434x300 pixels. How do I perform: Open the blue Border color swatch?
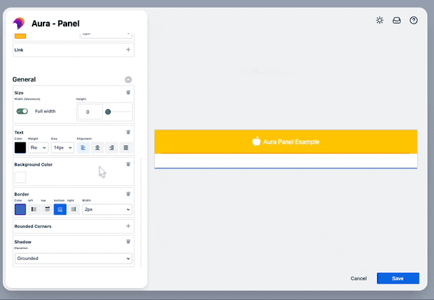pyautogui.click(x=20, y=210)
